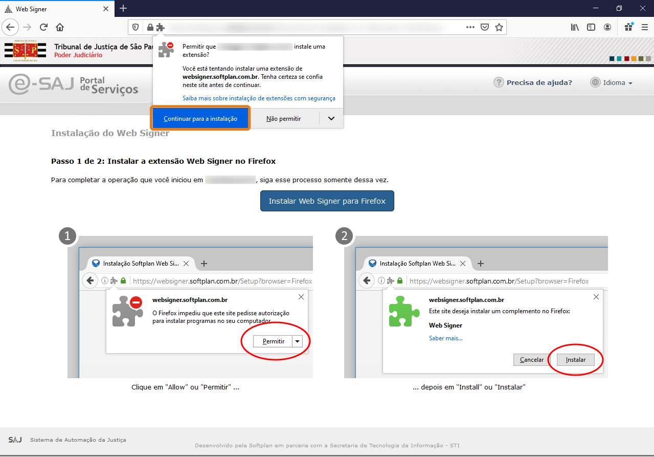Click Não permitir button
Screen dimensions: 654x457
click(x=283, y=118)
